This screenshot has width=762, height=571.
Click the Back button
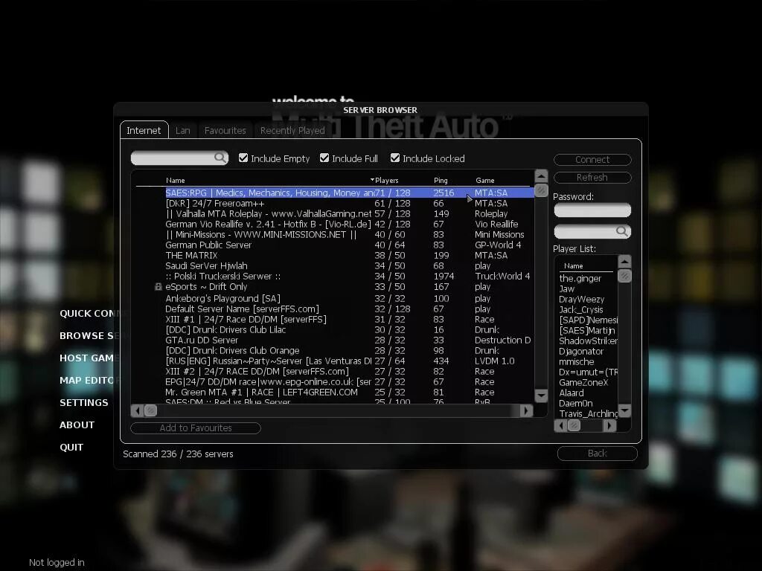pyautogui.click(x=598, y=453)
